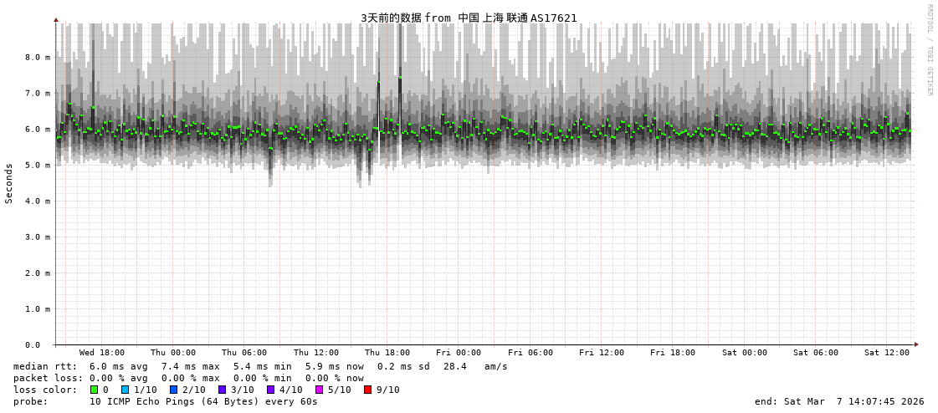Click the violet 4/10 loss swatch
This screenshot has width=938, height=413.
coord(270,390)
